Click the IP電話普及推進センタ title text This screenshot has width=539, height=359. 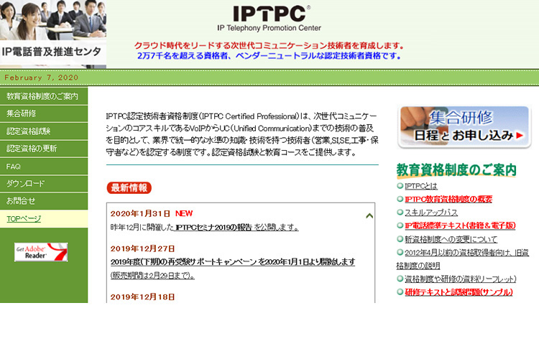click(51, 52)
